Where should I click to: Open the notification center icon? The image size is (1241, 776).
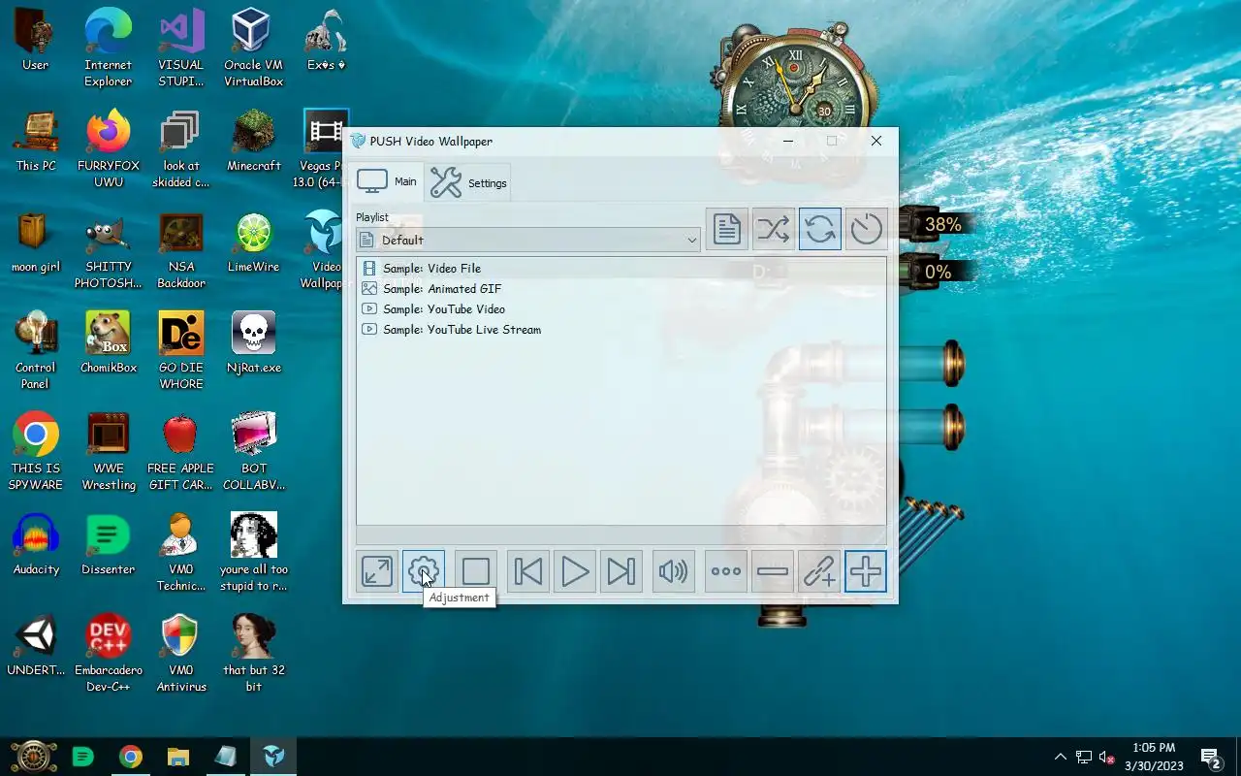(x=1211, y=757)
